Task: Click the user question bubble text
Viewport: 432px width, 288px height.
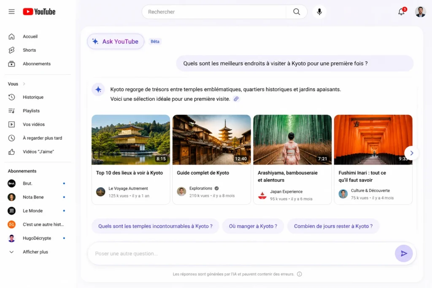Action: 275,63
